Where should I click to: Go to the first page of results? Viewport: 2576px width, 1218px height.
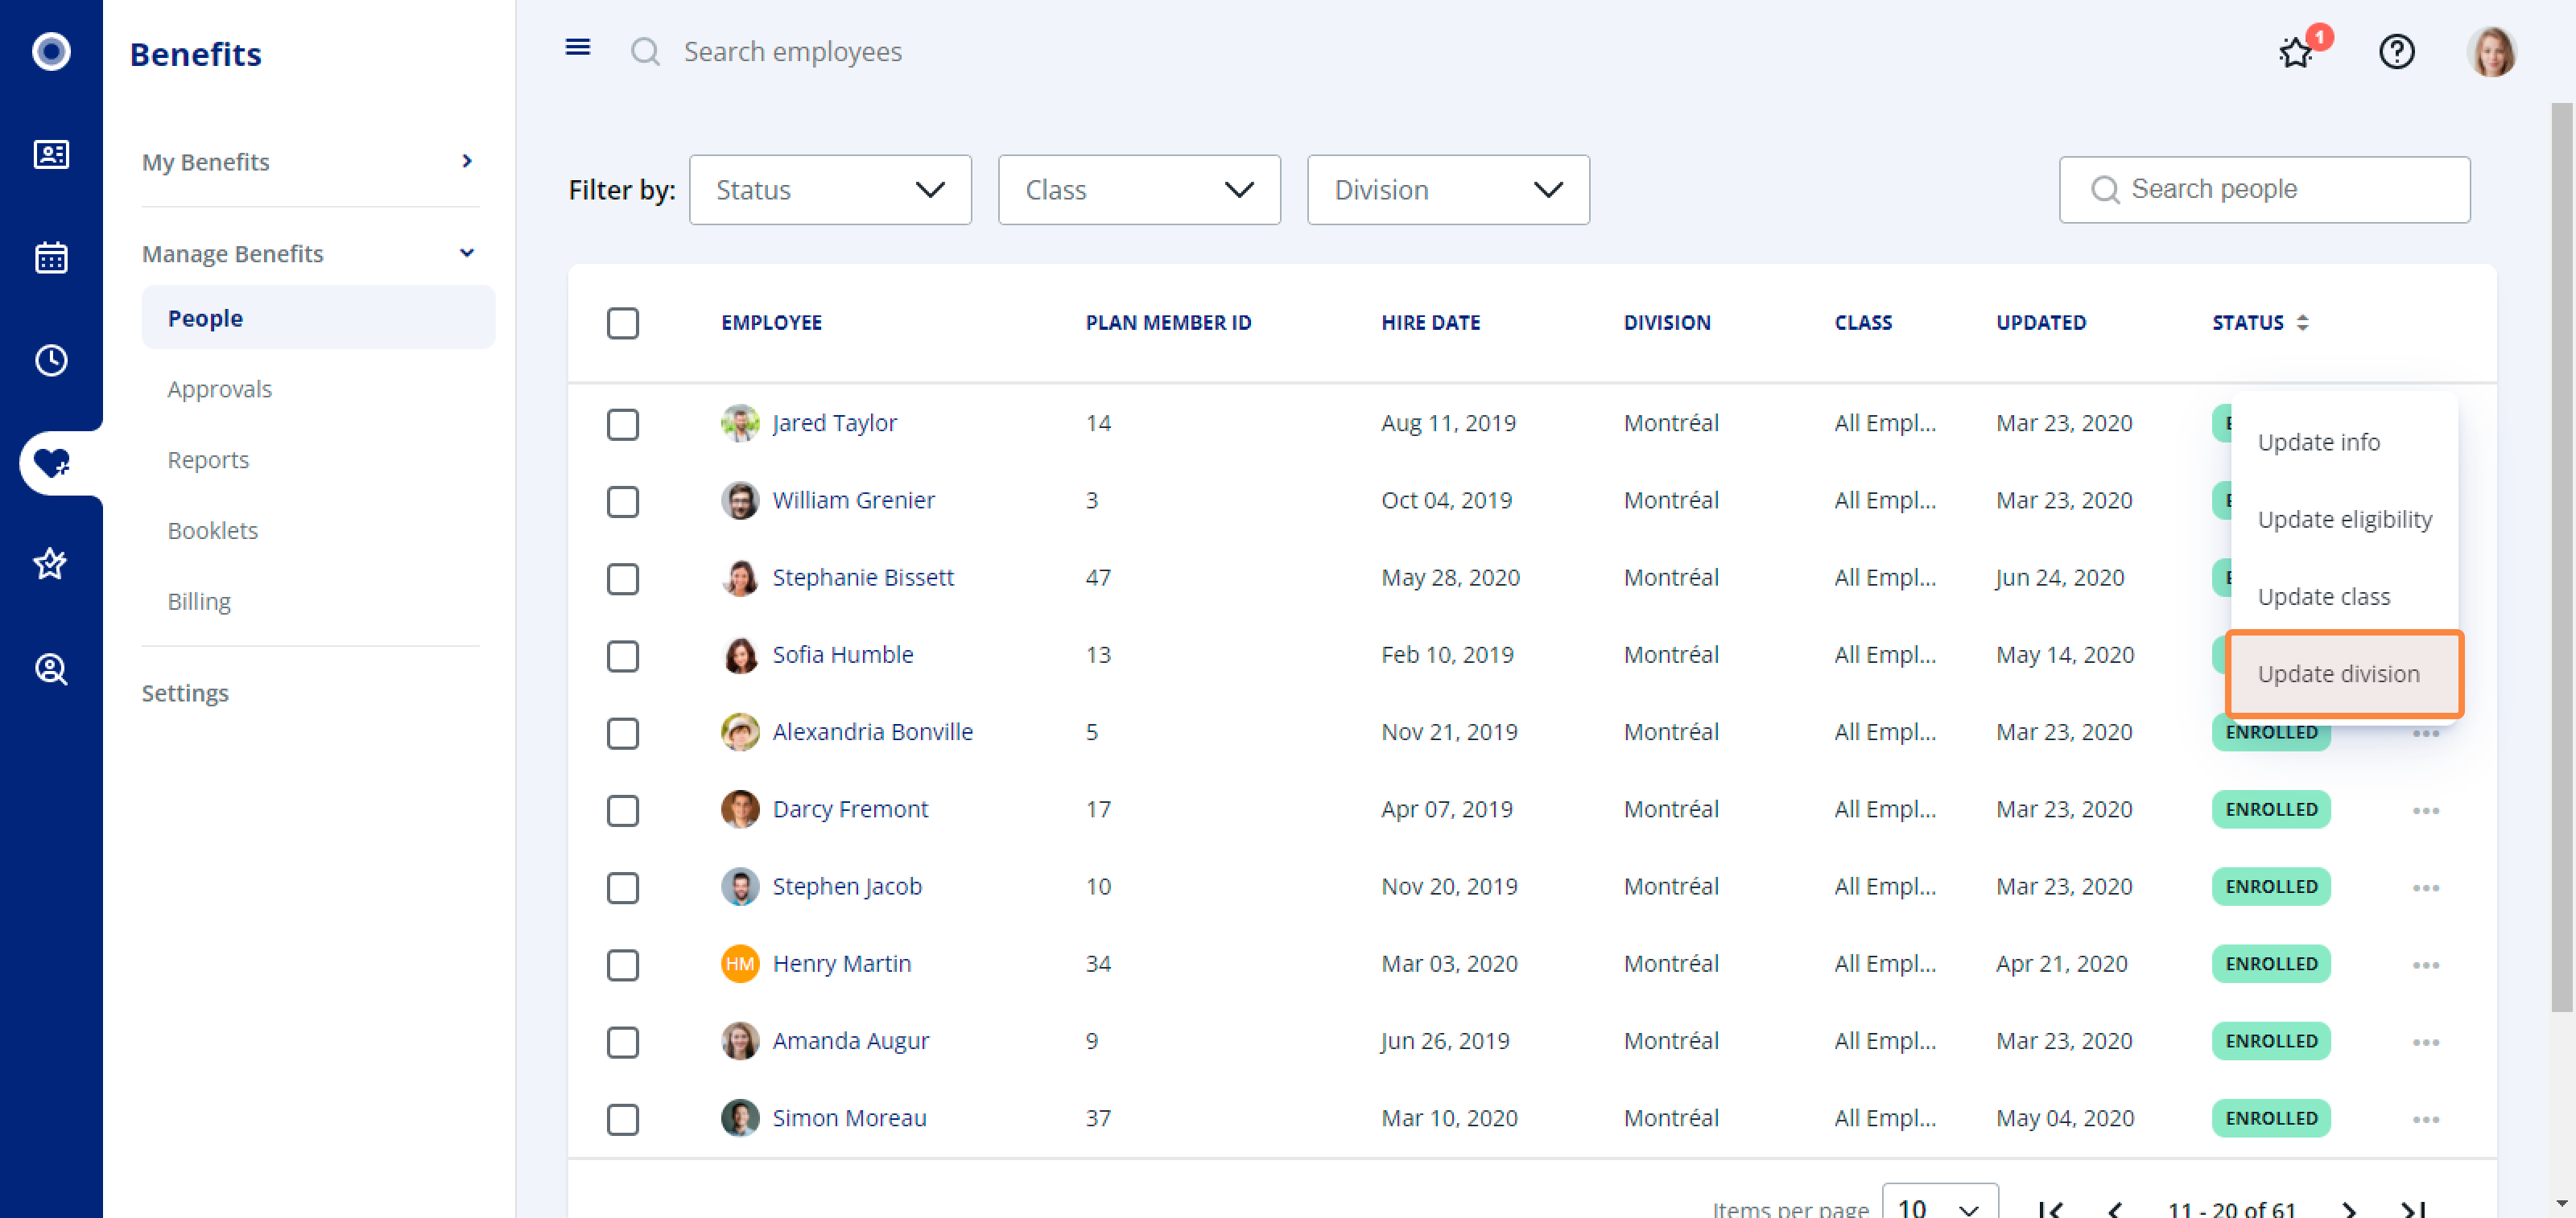pos(2050,1209)
